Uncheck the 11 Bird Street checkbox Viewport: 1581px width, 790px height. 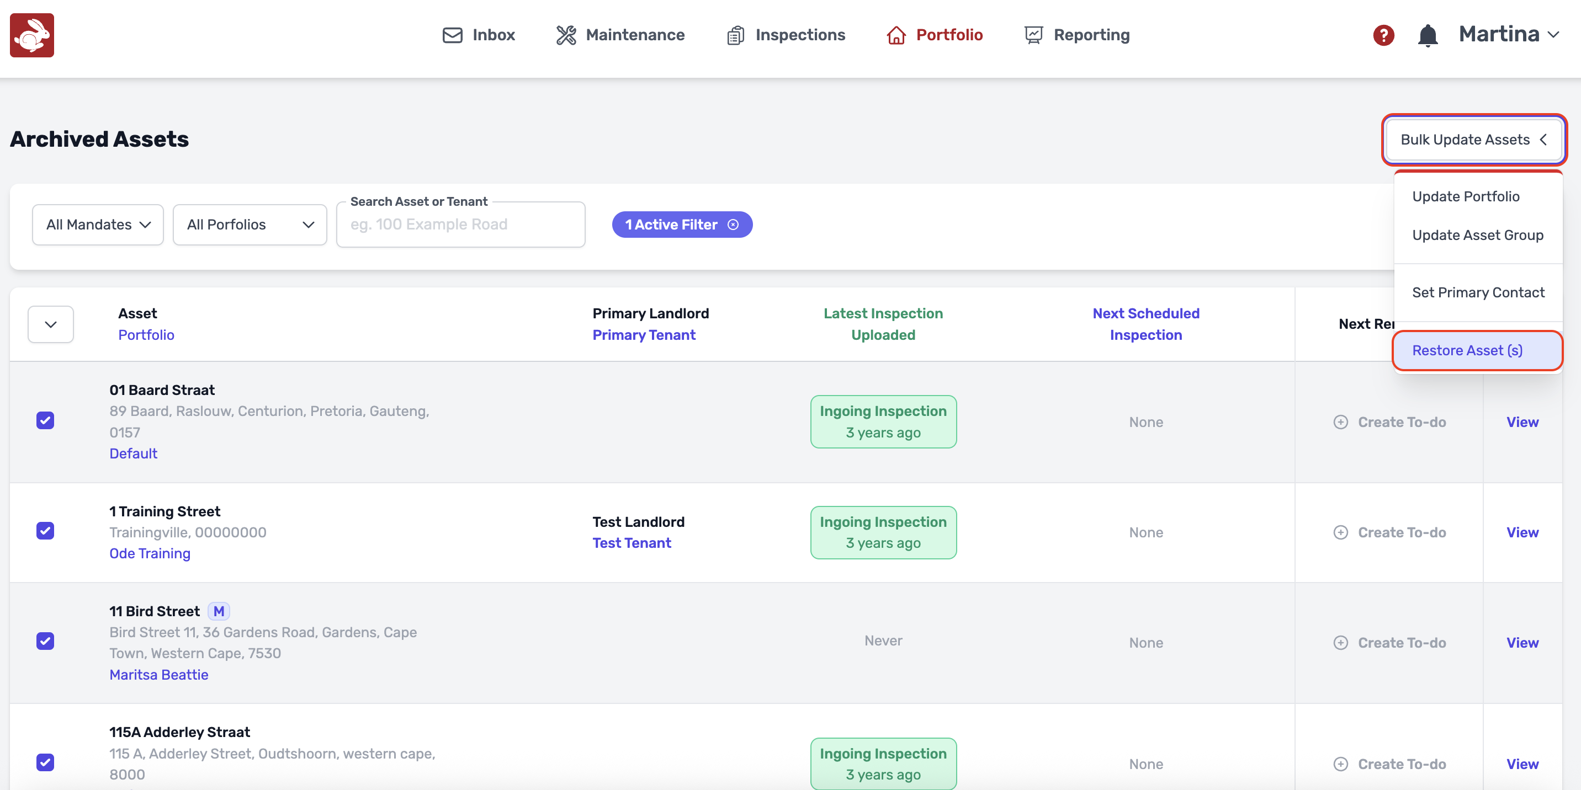(45, 641)
